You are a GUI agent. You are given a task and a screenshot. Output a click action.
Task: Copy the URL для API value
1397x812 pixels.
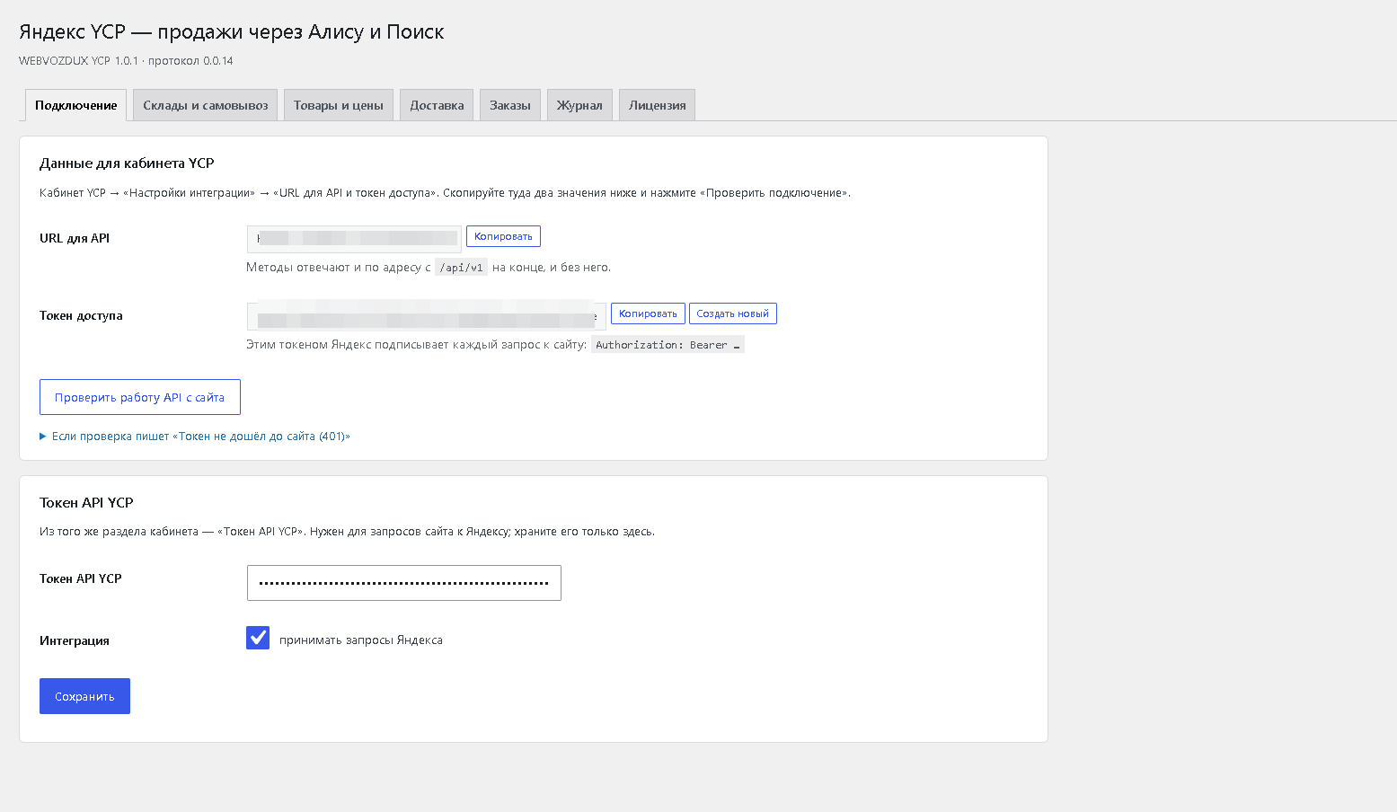[503, 236]
